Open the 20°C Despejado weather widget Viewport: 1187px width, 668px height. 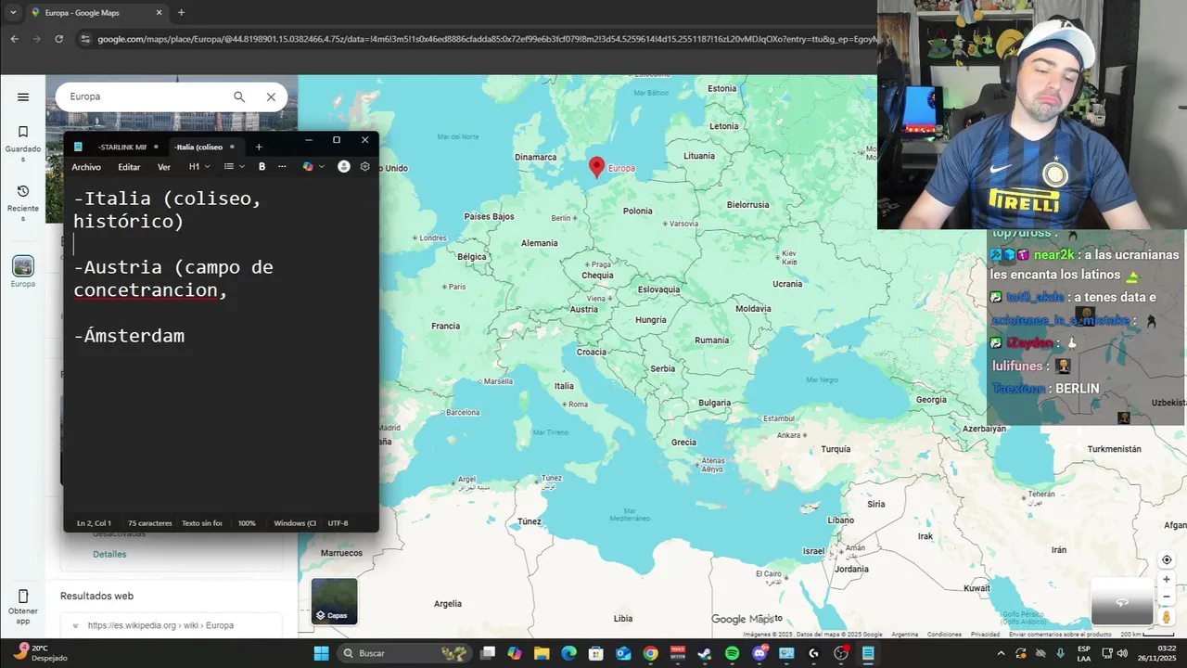(x=40, y=653)
